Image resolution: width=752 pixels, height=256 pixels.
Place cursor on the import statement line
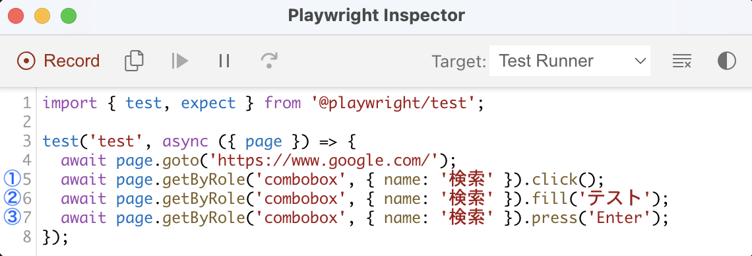tap(263, 103)
